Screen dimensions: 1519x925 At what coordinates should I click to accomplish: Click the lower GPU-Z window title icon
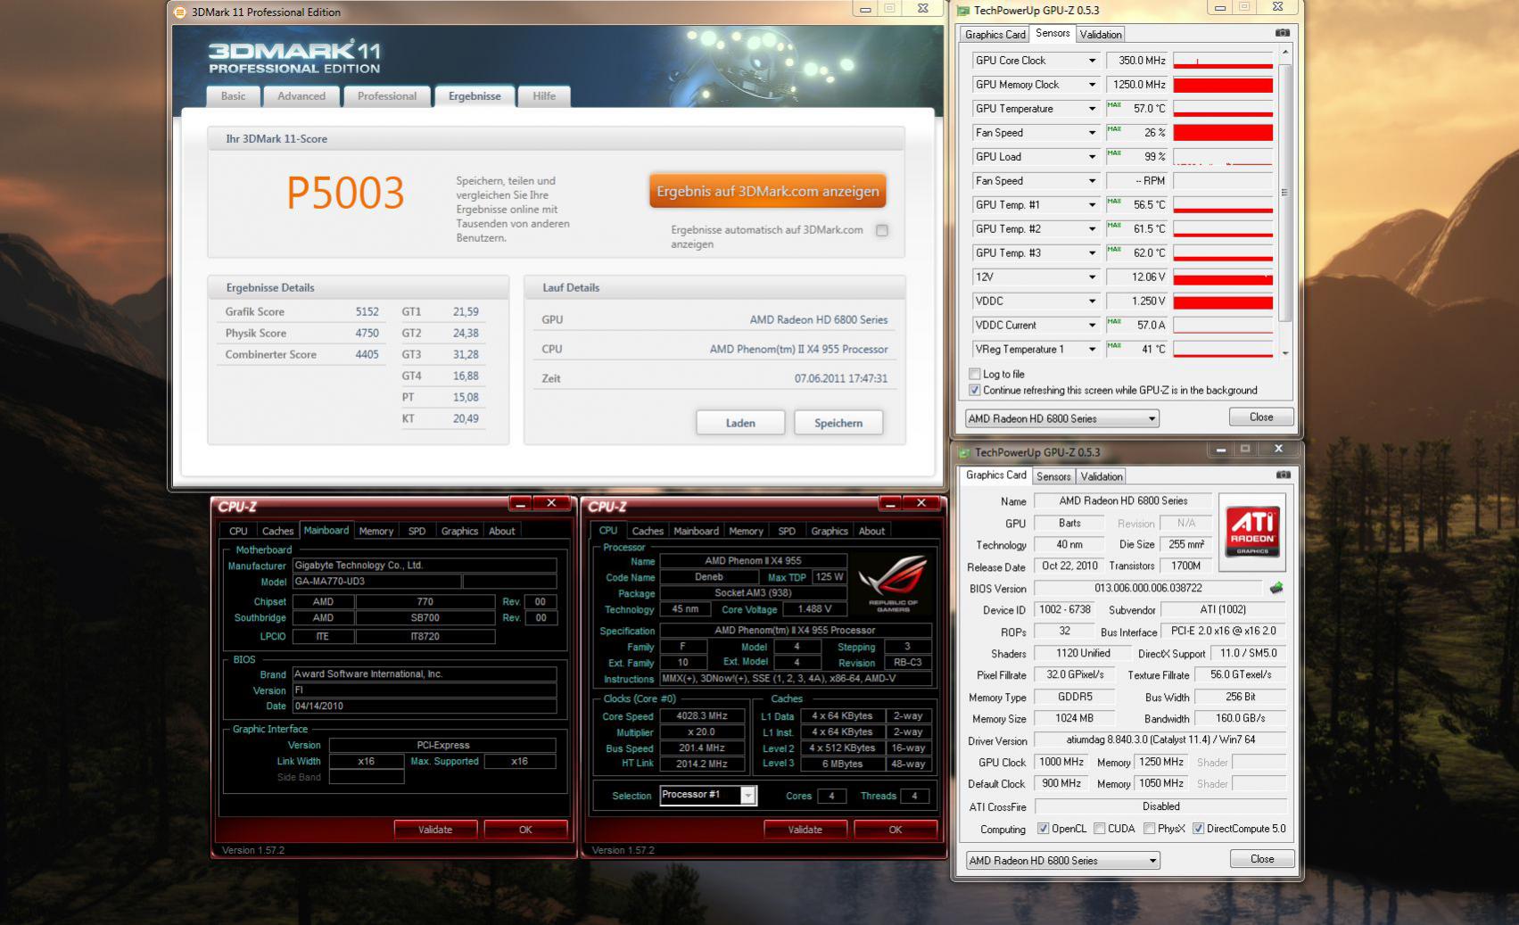point(964,452)
